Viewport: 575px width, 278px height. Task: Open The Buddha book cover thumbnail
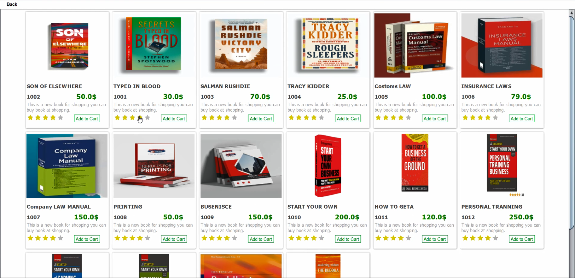point(328,266)
